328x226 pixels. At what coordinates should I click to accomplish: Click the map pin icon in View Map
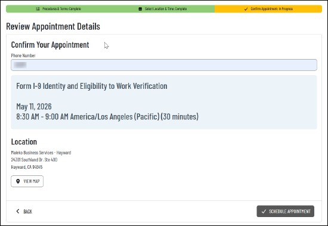[x=18, y=181]
